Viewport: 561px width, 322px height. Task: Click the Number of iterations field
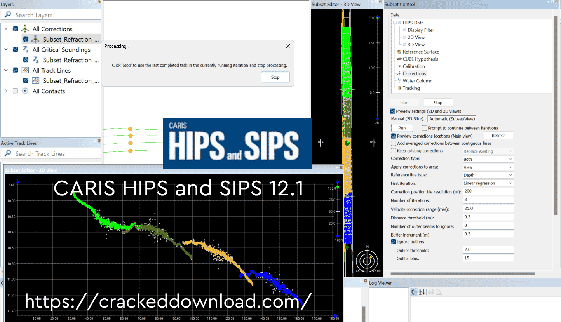[x=488, y=200]
